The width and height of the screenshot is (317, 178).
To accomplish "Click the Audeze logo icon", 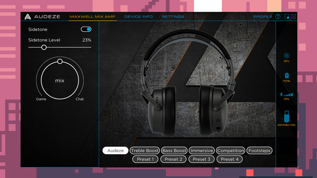I will (x=28, y=17).
